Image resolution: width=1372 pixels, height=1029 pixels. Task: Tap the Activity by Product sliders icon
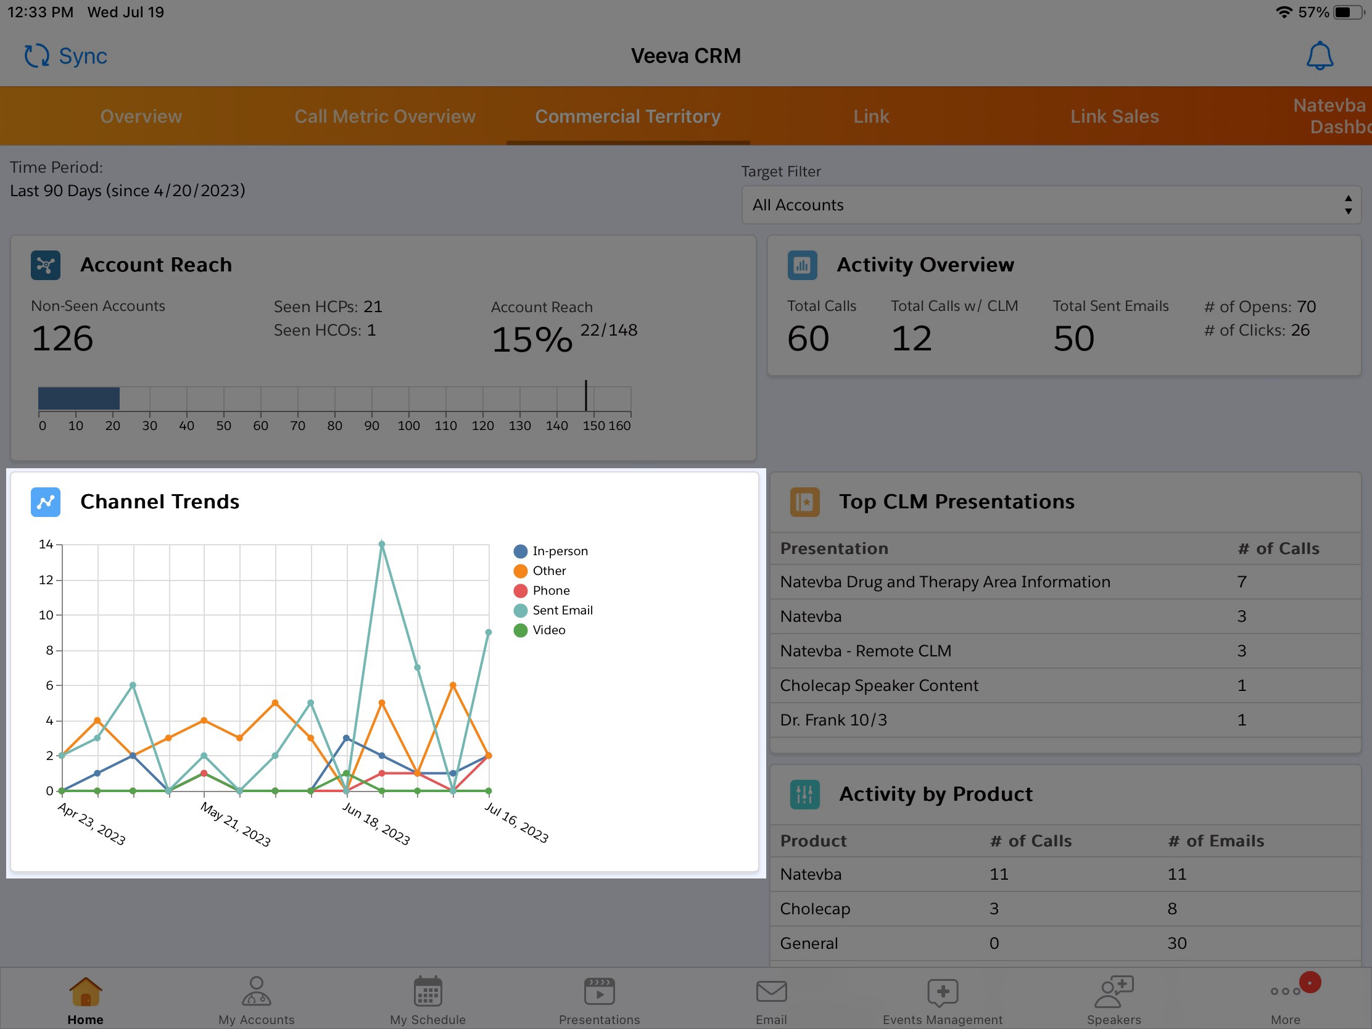tap(804, 795)
